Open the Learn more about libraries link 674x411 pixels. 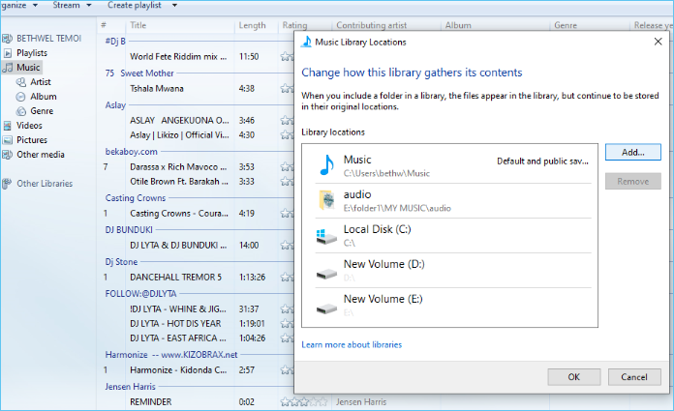pyautogui.click(x=352, y=344)
